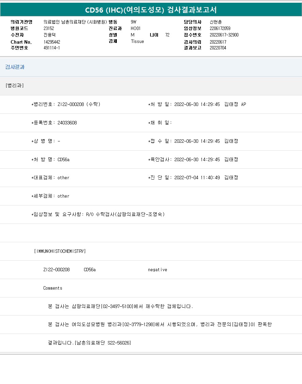Click gender value 'M'
The width and height of the screenshot is (302, 384).
click(x=133, y=35)
